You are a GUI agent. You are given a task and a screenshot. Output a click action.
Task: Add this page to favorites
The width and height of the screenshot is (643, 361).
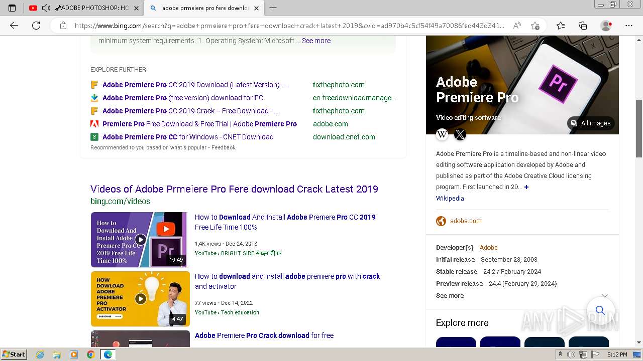coord(535,26)
